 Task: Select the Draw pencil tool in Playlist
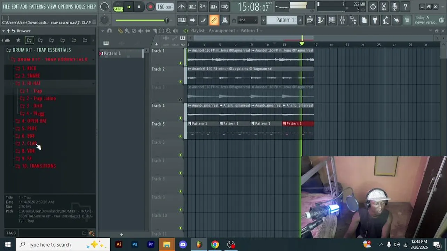tap(120, 31)
